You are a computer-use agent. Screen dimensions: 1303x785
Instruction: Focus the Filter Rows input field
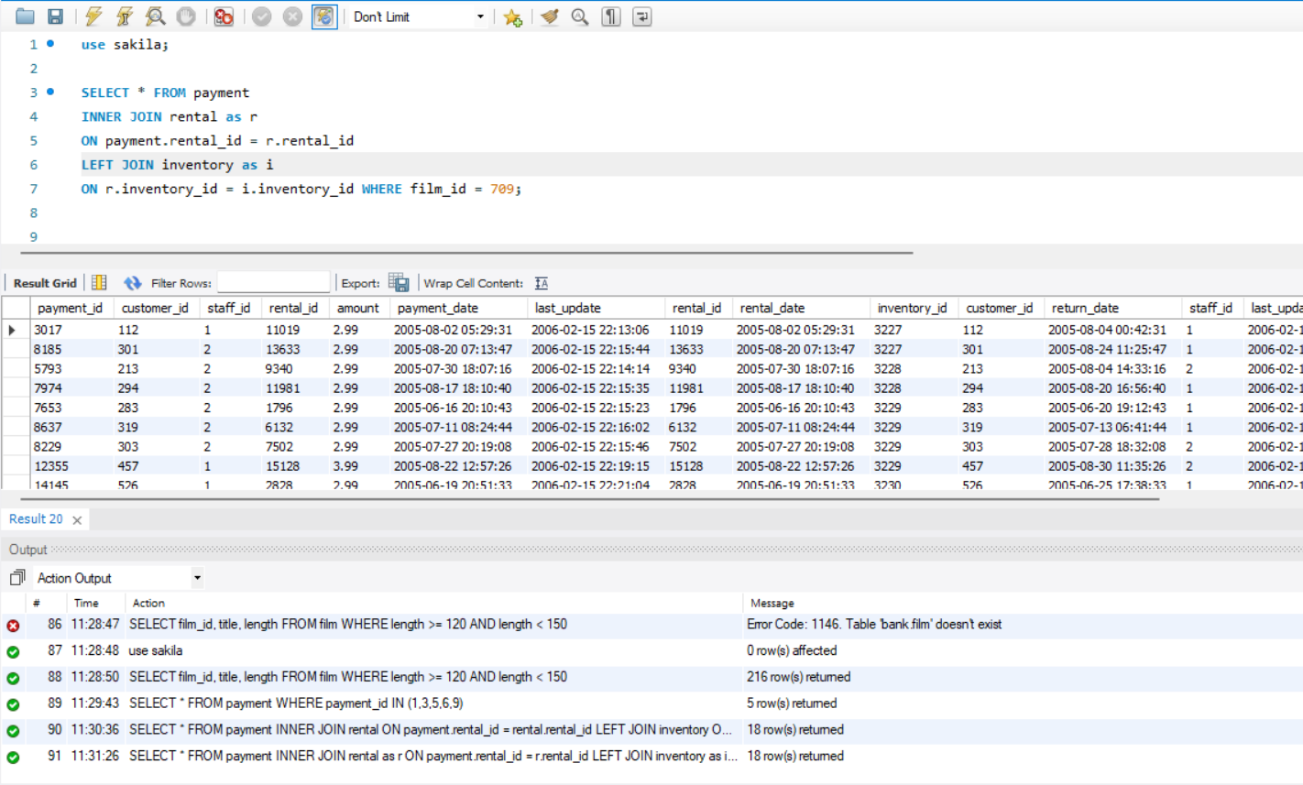[x=273, y=283]
